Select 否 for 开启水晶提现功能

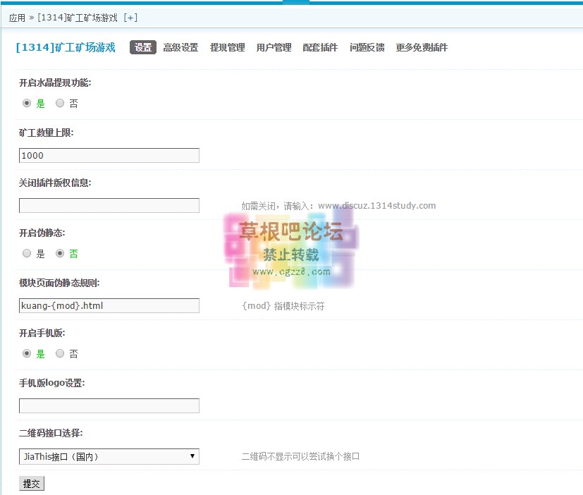[60, 103]
